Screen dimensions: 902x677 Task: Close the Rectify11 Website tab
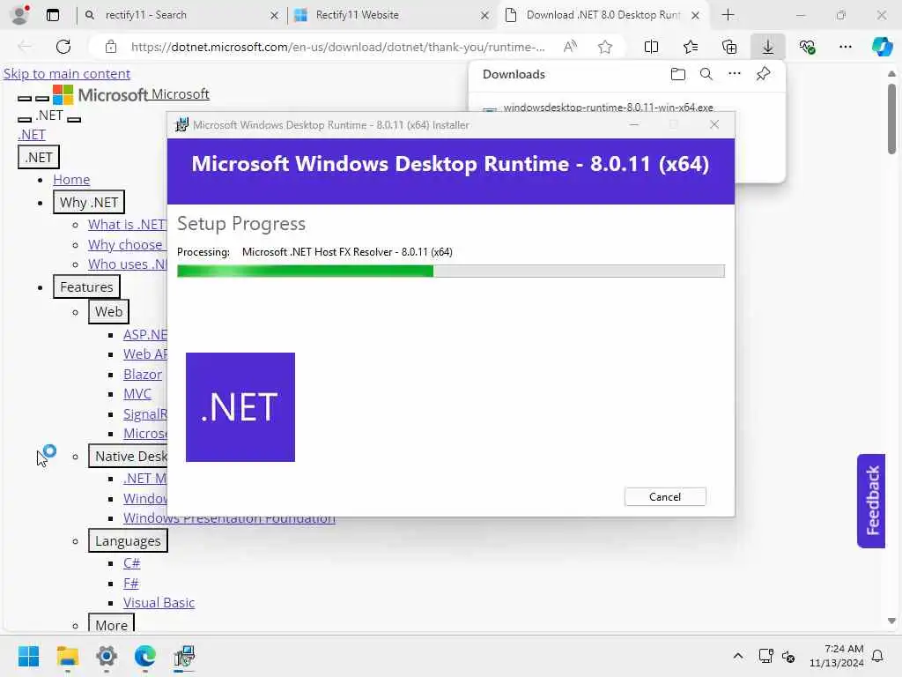[x=485, y=16]
